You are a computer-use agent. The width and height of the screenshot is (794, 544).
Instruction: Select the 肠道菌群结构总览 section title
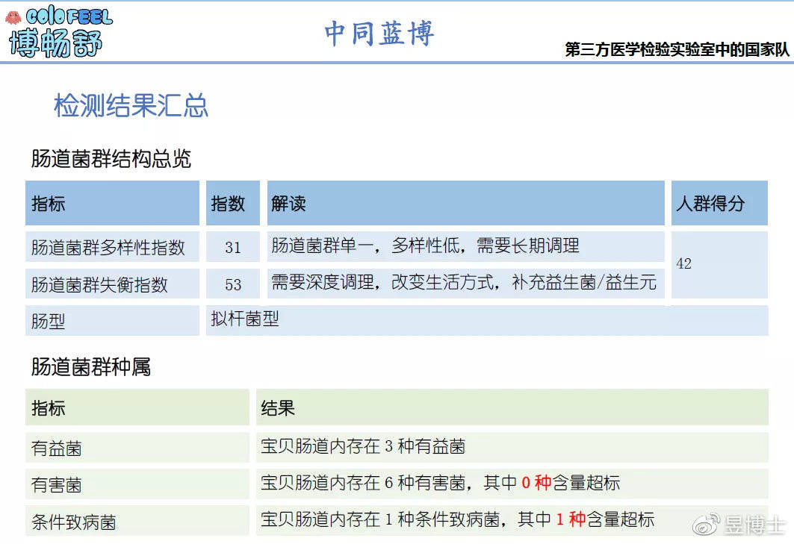pos(111,158)
